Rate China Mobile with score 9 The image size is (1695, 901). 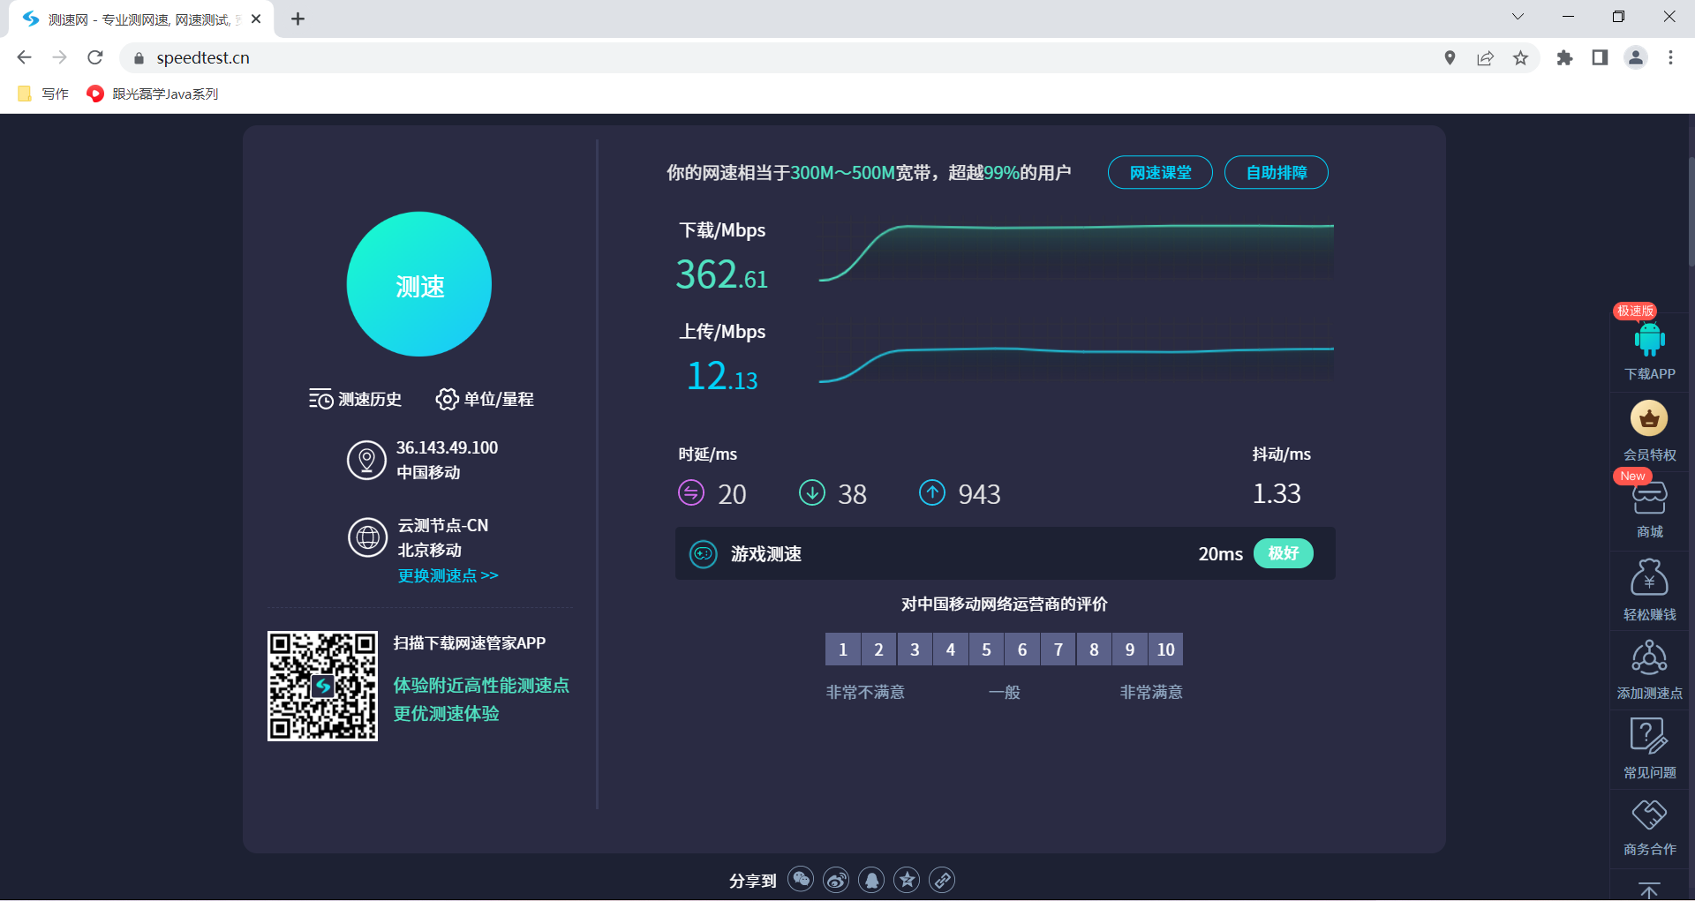(x=1130, y=649)
